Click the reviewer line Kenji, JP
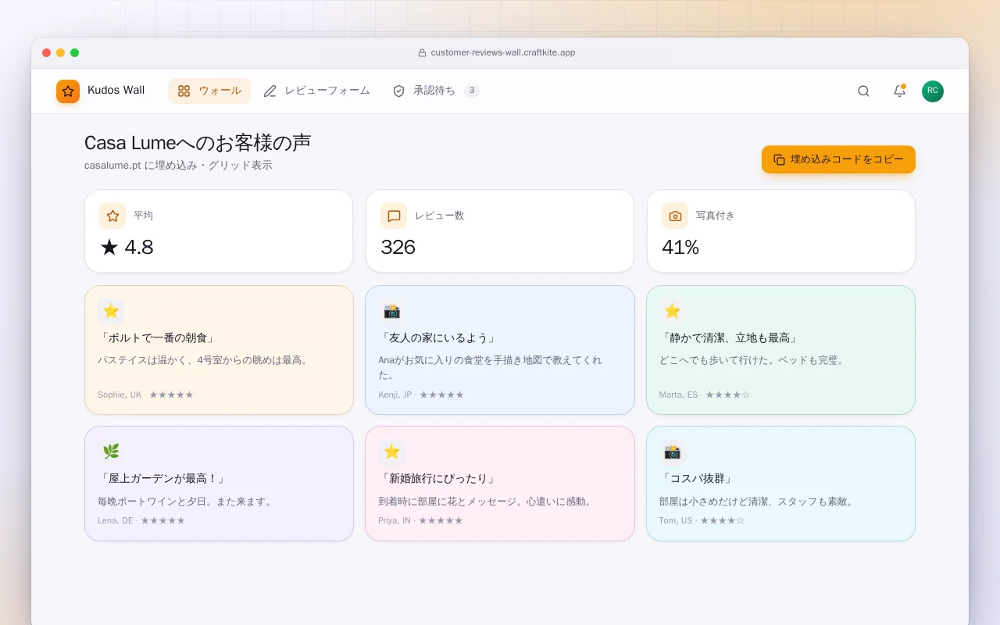Image resolution: width=1000 pixels, height=625 pixels. tap(421, 395)
